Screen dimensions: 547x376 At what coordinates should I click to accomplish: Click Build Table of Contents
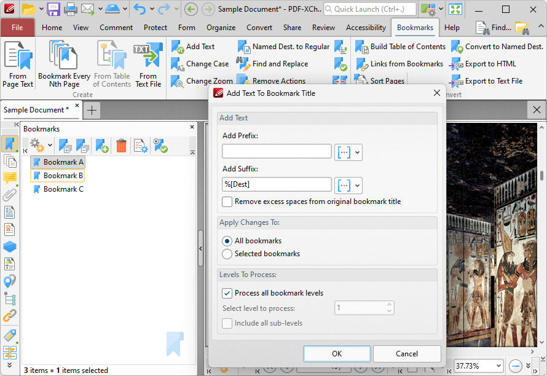(400, 47)
